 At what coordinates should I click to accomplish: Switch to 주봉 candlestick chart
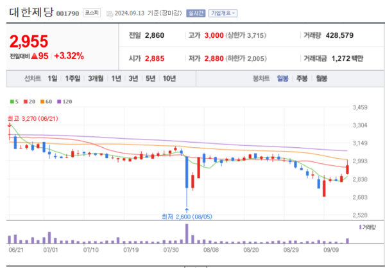point(302,78)
